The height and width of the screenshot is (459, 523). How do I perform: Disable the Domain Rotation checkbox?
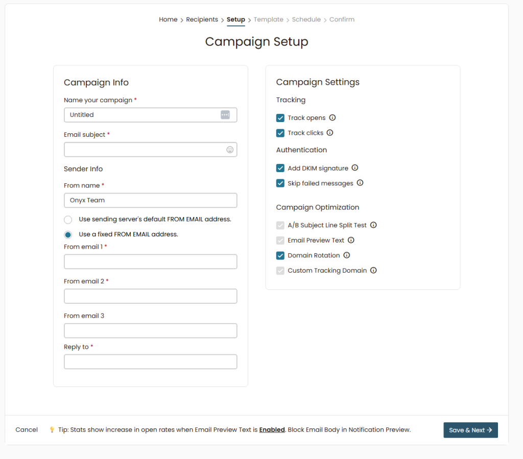(x=280, y=255)
